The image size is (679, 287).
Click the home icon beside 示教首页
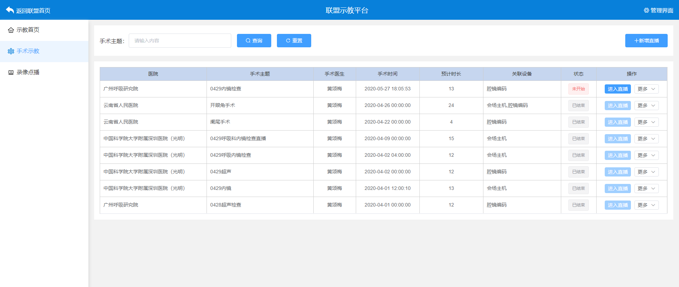[x=11, y=30]
